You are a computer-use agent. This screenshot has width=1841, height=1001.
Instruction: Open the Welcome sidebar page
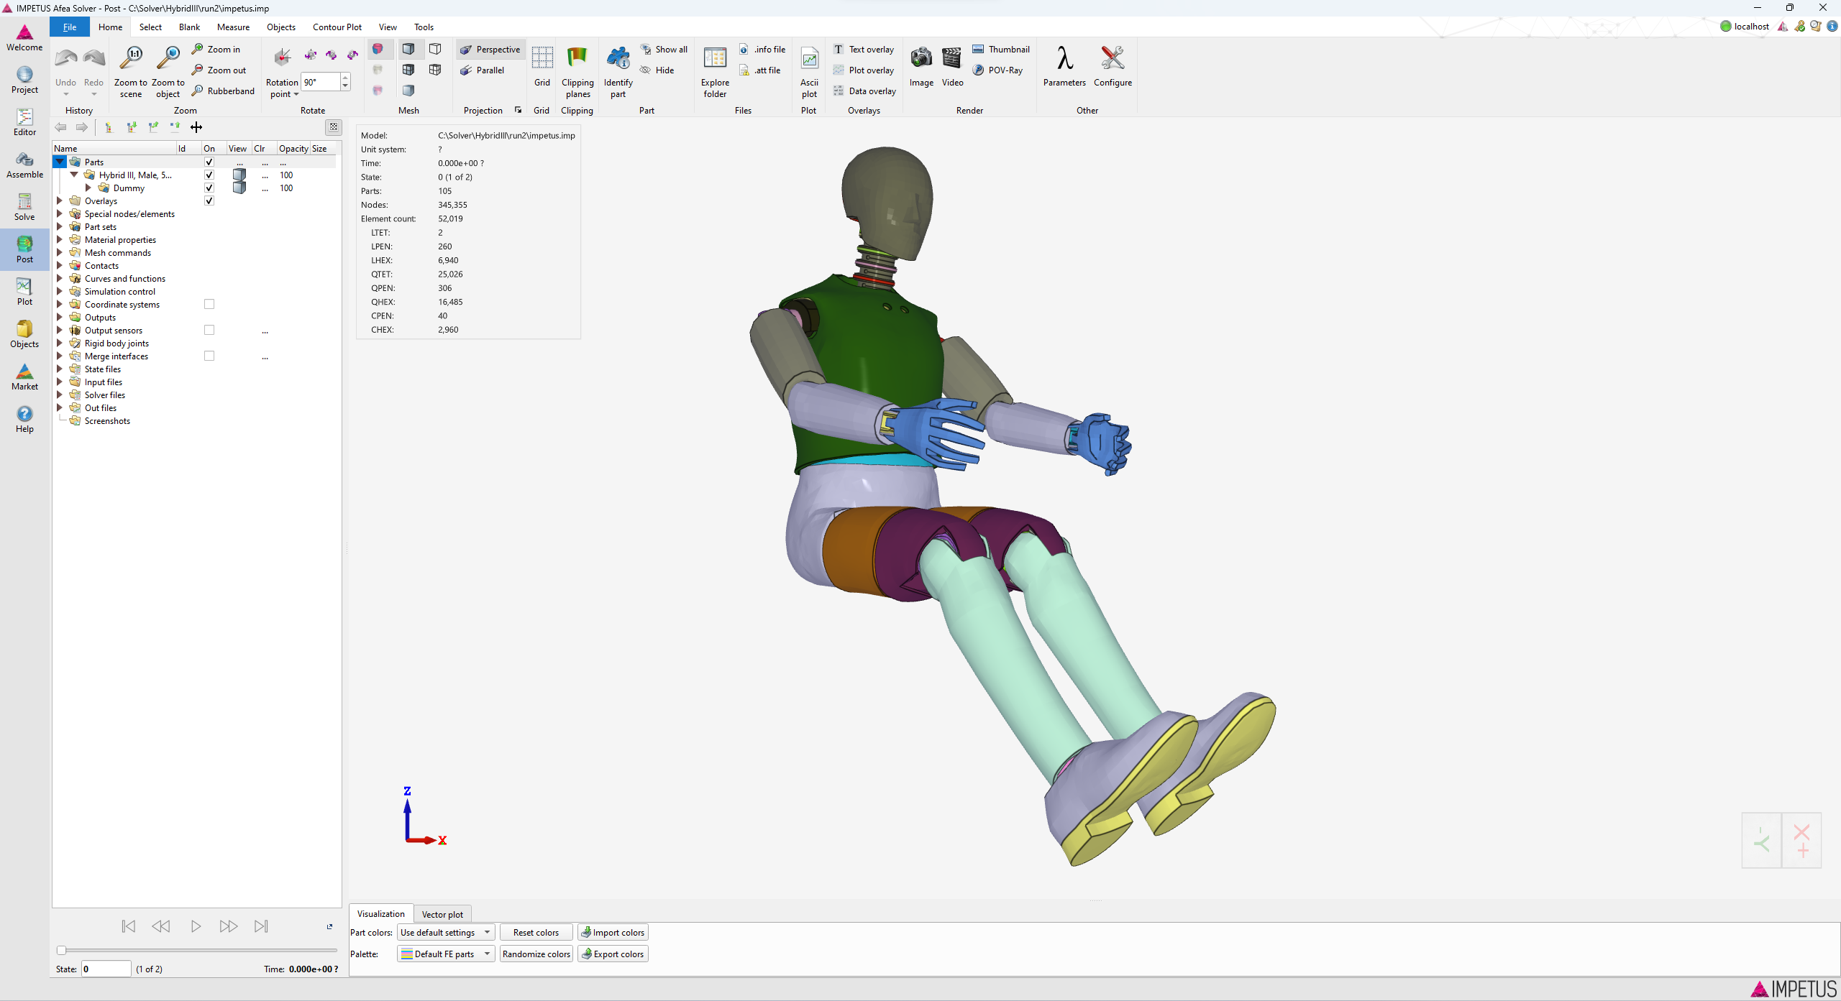(24, 37)
